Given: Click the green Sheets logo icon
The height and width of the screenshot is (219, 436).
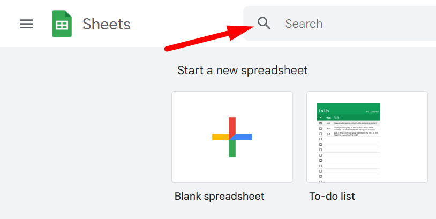Looking at the screenshot, I should tap(62, 24).
